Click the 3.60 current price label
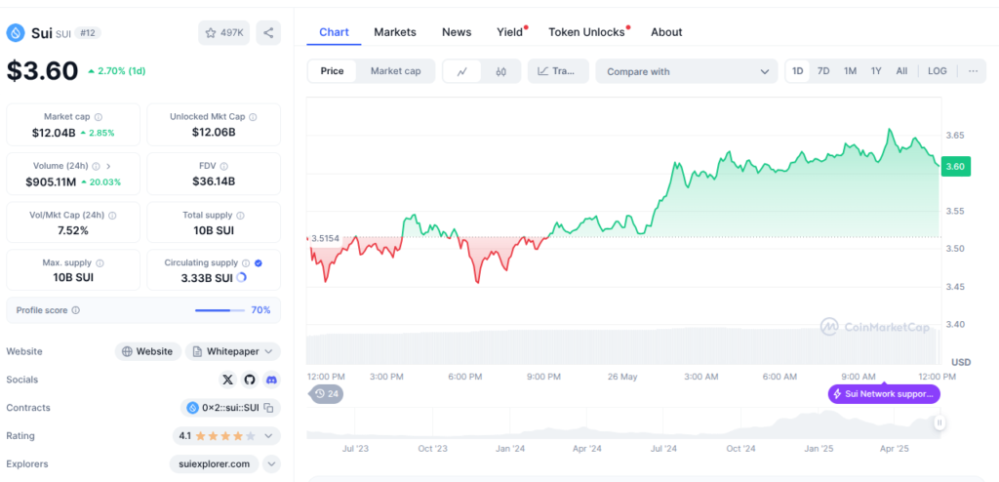 click(x=955, y=167)
